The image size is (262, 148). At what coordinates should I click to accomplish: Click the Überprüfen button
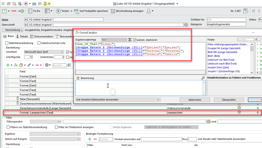tap(229, 100)
